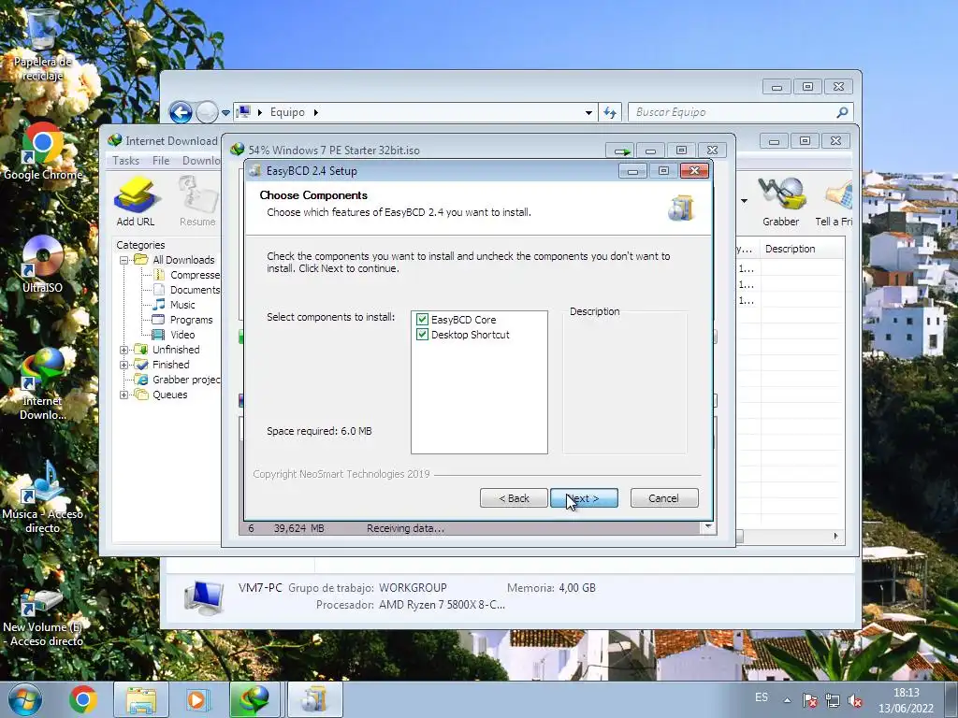This screenshot has width=958, height=718.
Task: Click Next in EasyBCD Setup
Action: (584, 498)
